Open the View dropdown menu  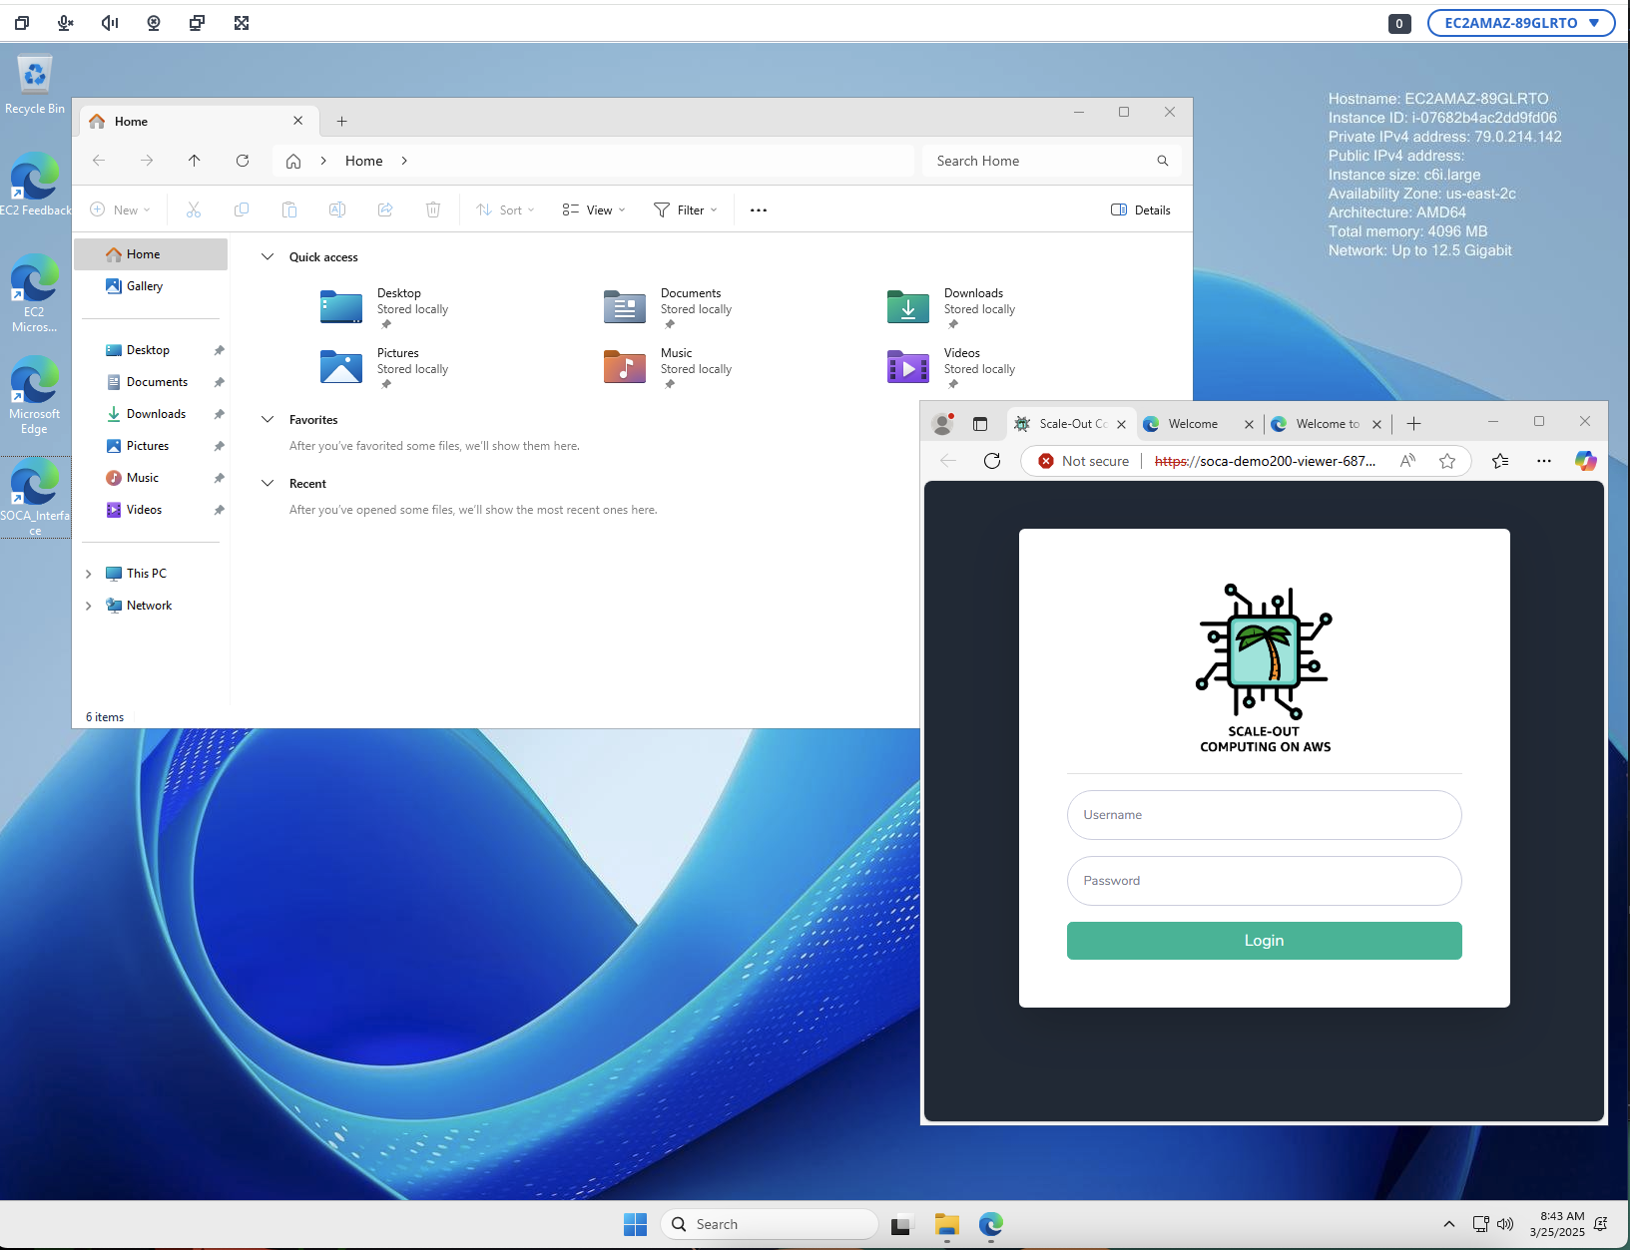click(594, 210)
